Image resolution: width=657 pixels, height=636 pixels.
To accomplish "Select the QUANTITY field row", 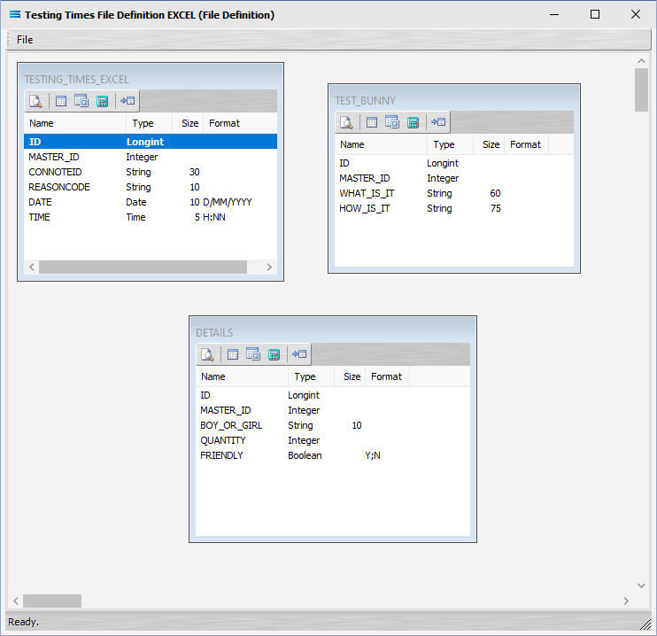I will pyautogui.click(x=333, y=440).
